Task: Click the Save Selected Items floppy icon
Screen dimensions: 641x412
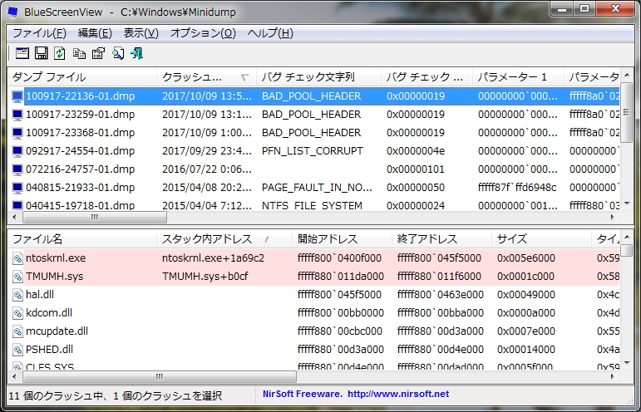Action: click(41, 53)
